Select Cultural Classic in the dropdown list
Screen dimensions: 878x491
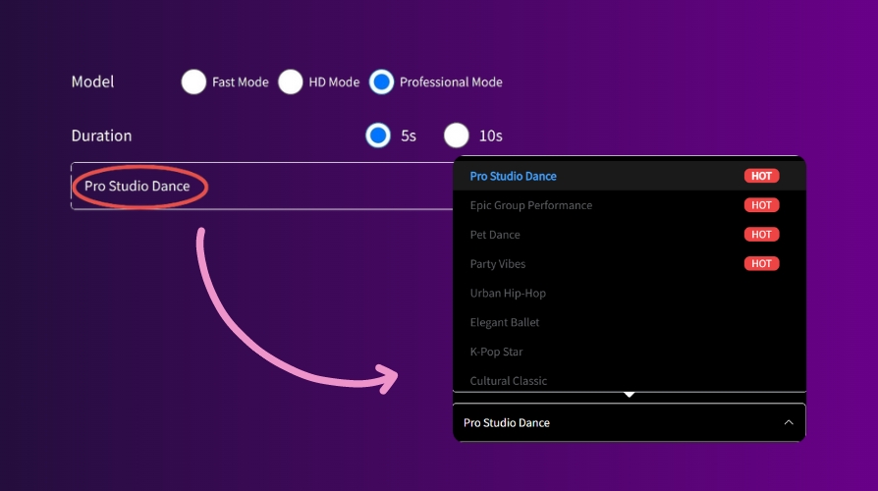[630, 380]
